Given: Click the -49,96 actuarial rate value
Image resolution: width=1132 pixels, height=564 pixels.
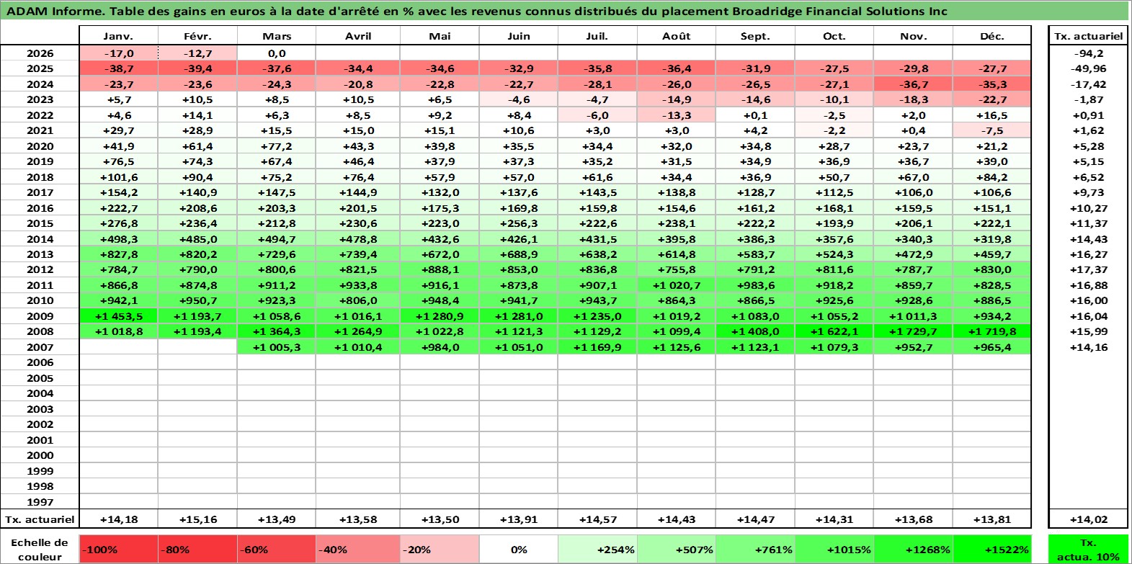Looking at the screenshot, I should [x=1088, y=68].
